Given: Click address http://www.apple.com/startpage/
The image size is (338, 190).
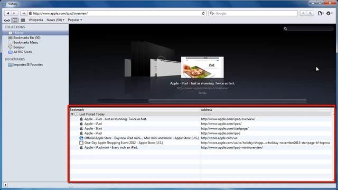Looking at the screenshot, I should point(224,128).
